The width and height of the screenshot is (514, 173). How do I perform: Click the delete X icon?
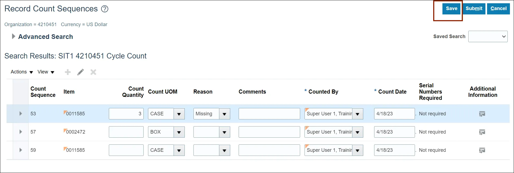click(93, 72)
